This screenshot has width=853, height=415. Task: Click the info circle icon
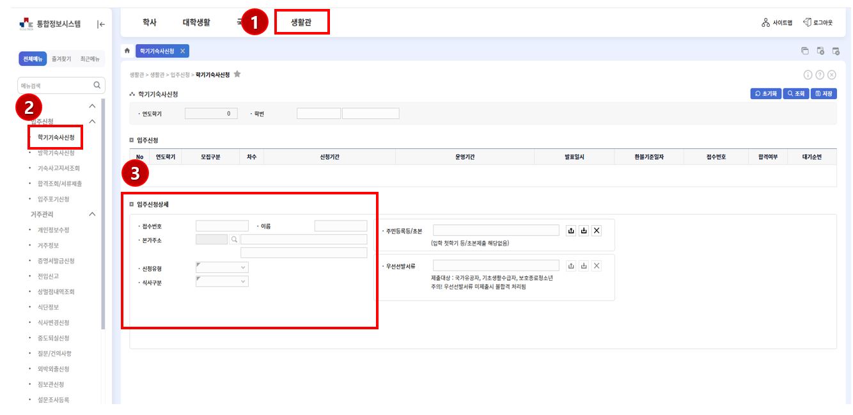[808, 75]
